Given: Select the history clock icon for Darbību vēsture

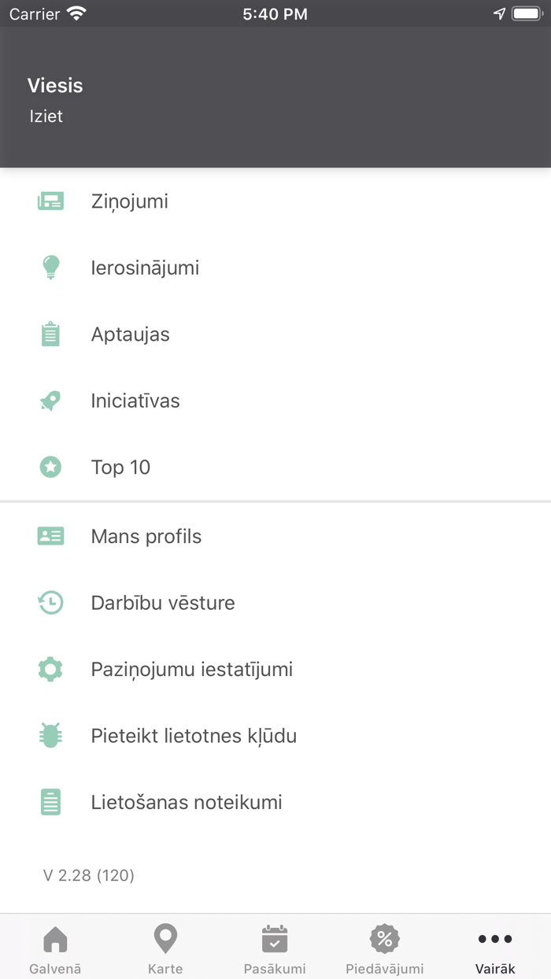Looking at the screenshot, I should click(x=50, y=602).
